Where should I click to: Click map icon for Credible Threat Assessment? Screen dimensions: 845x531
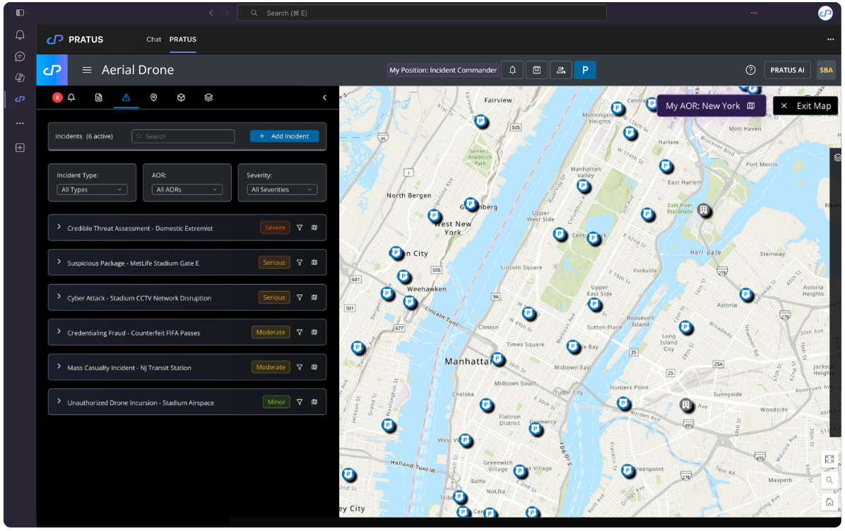click(x=314, y=228)
